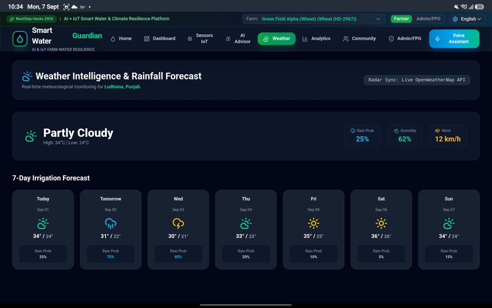Image resolution: width=492 pixels, height=308 pixels.
Task: Click the wind icon in Wind card
Action: 437,131
